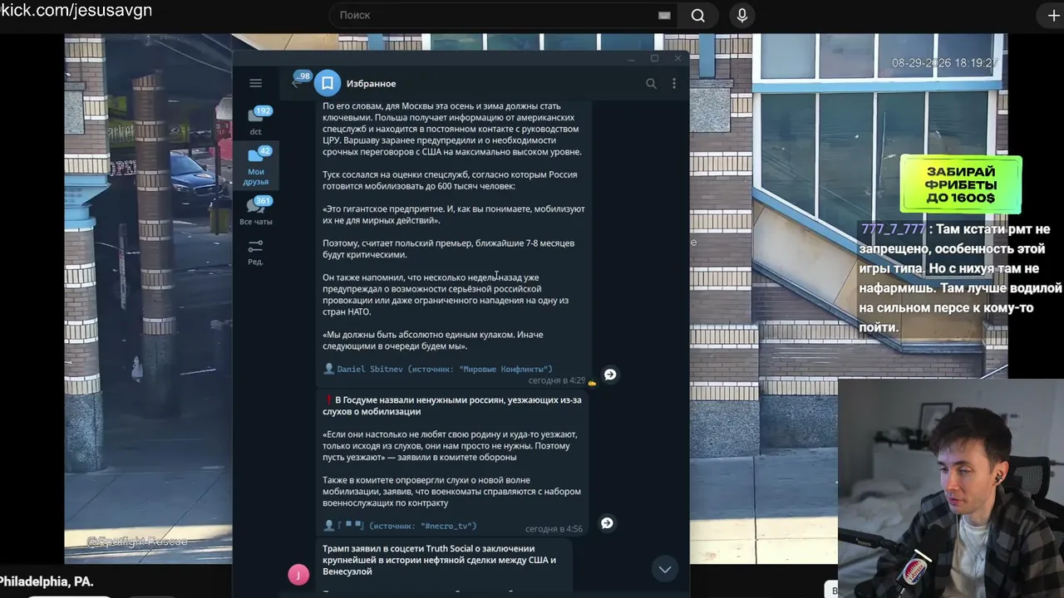1064x598 pixels.
Task: Jump to the bottom of the chat
Action: pos(665,569)
